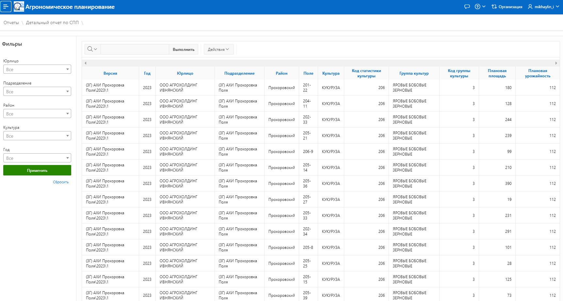The width and height of the screenshot is (563, 301).
Task: Focus the report search text field
Action: click(x=135, y=49)
